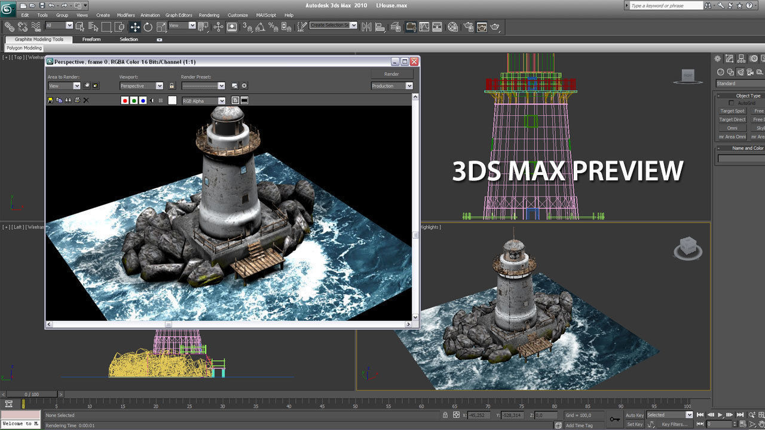Toggle the monochrome display button
This screenshot has height=430, width=765.
coord(161,100)
